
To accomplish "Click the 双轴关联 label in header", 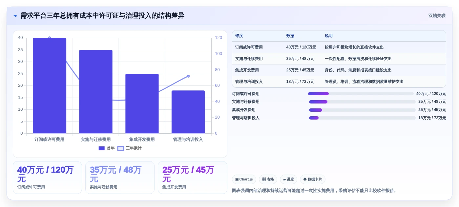I will [x=437, y=16].
